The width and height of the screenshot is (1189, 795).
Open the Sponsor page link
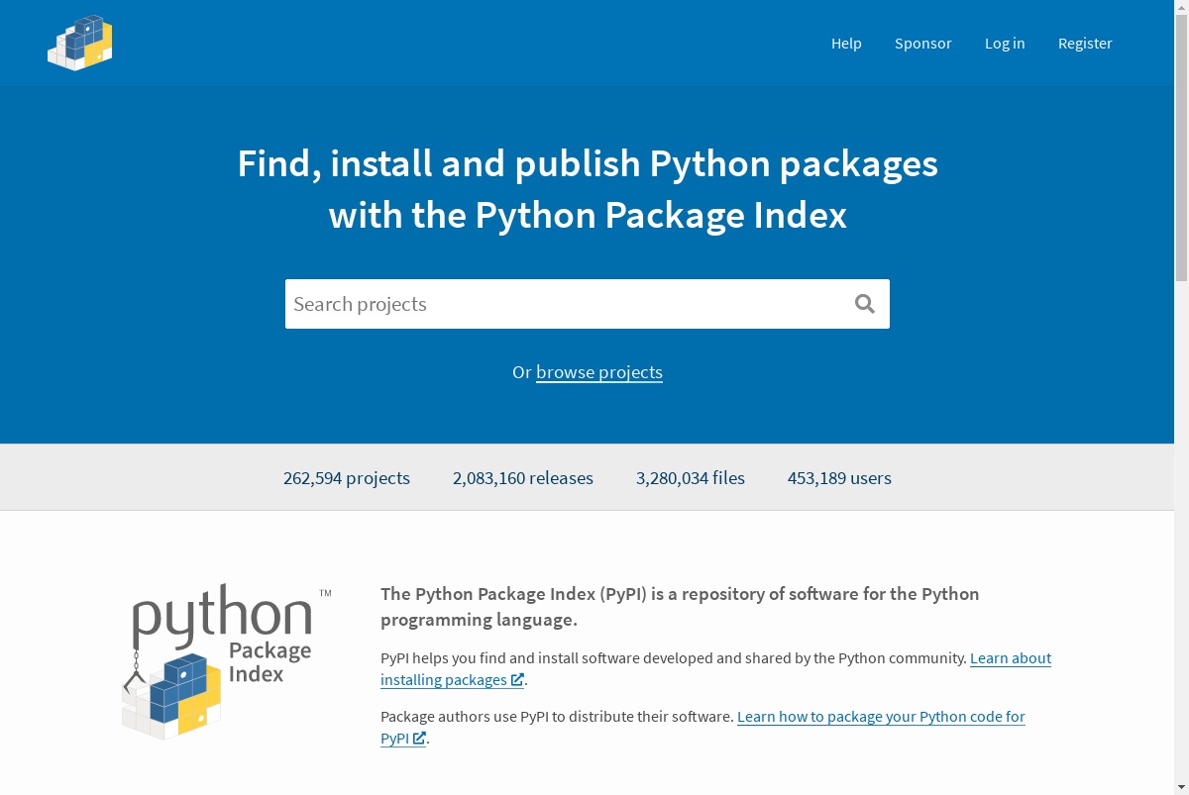click(922, 44)
